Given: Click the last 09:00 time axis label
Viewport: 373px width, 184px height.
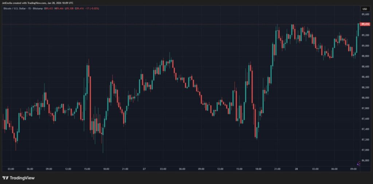Looking at the screenshot, I should point(353,169).
